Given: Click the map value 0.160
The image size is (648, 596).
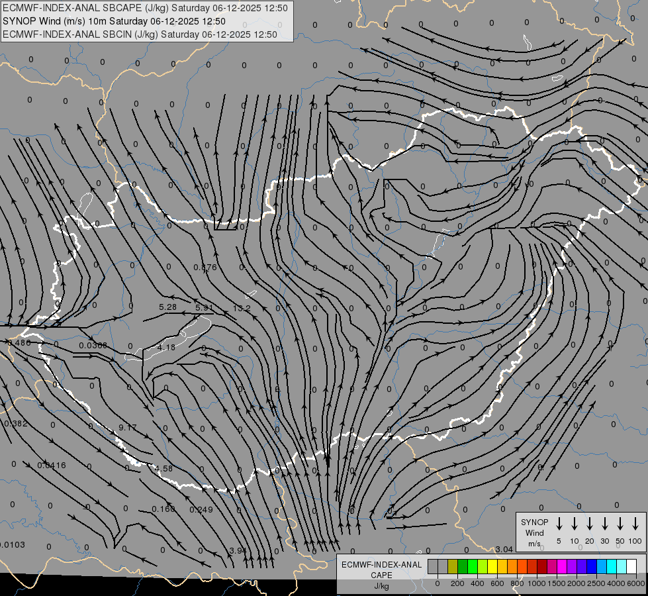Looking at the screenshot, I should click(163, 509).
